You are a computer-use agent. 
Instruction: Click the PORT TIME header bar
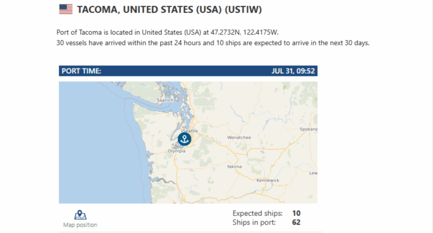click(x=188, y=71)
